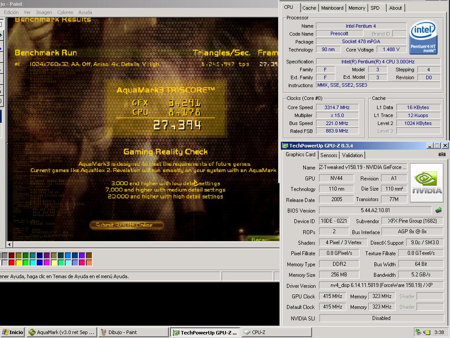Click the BIOS save chip icon
Screen dimensions: 450x338
pyautogui.click(x=438, y=210)
